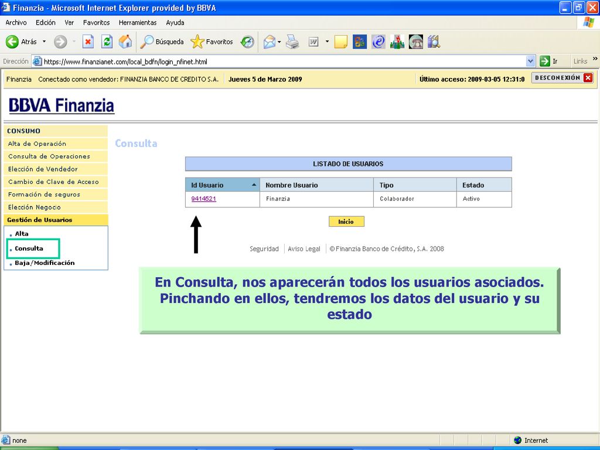Image resolution: width=600 pixels, height=450 pixels.
Task: Open the Aviso Legal footer link
Action: 304,248
